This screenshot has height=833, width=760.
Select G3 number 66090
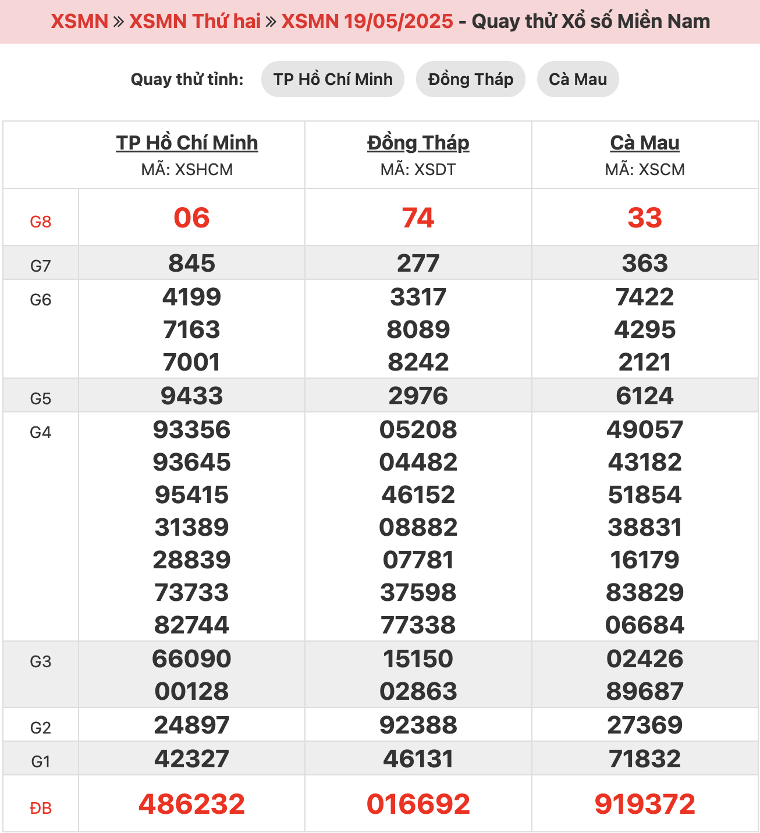191,659
